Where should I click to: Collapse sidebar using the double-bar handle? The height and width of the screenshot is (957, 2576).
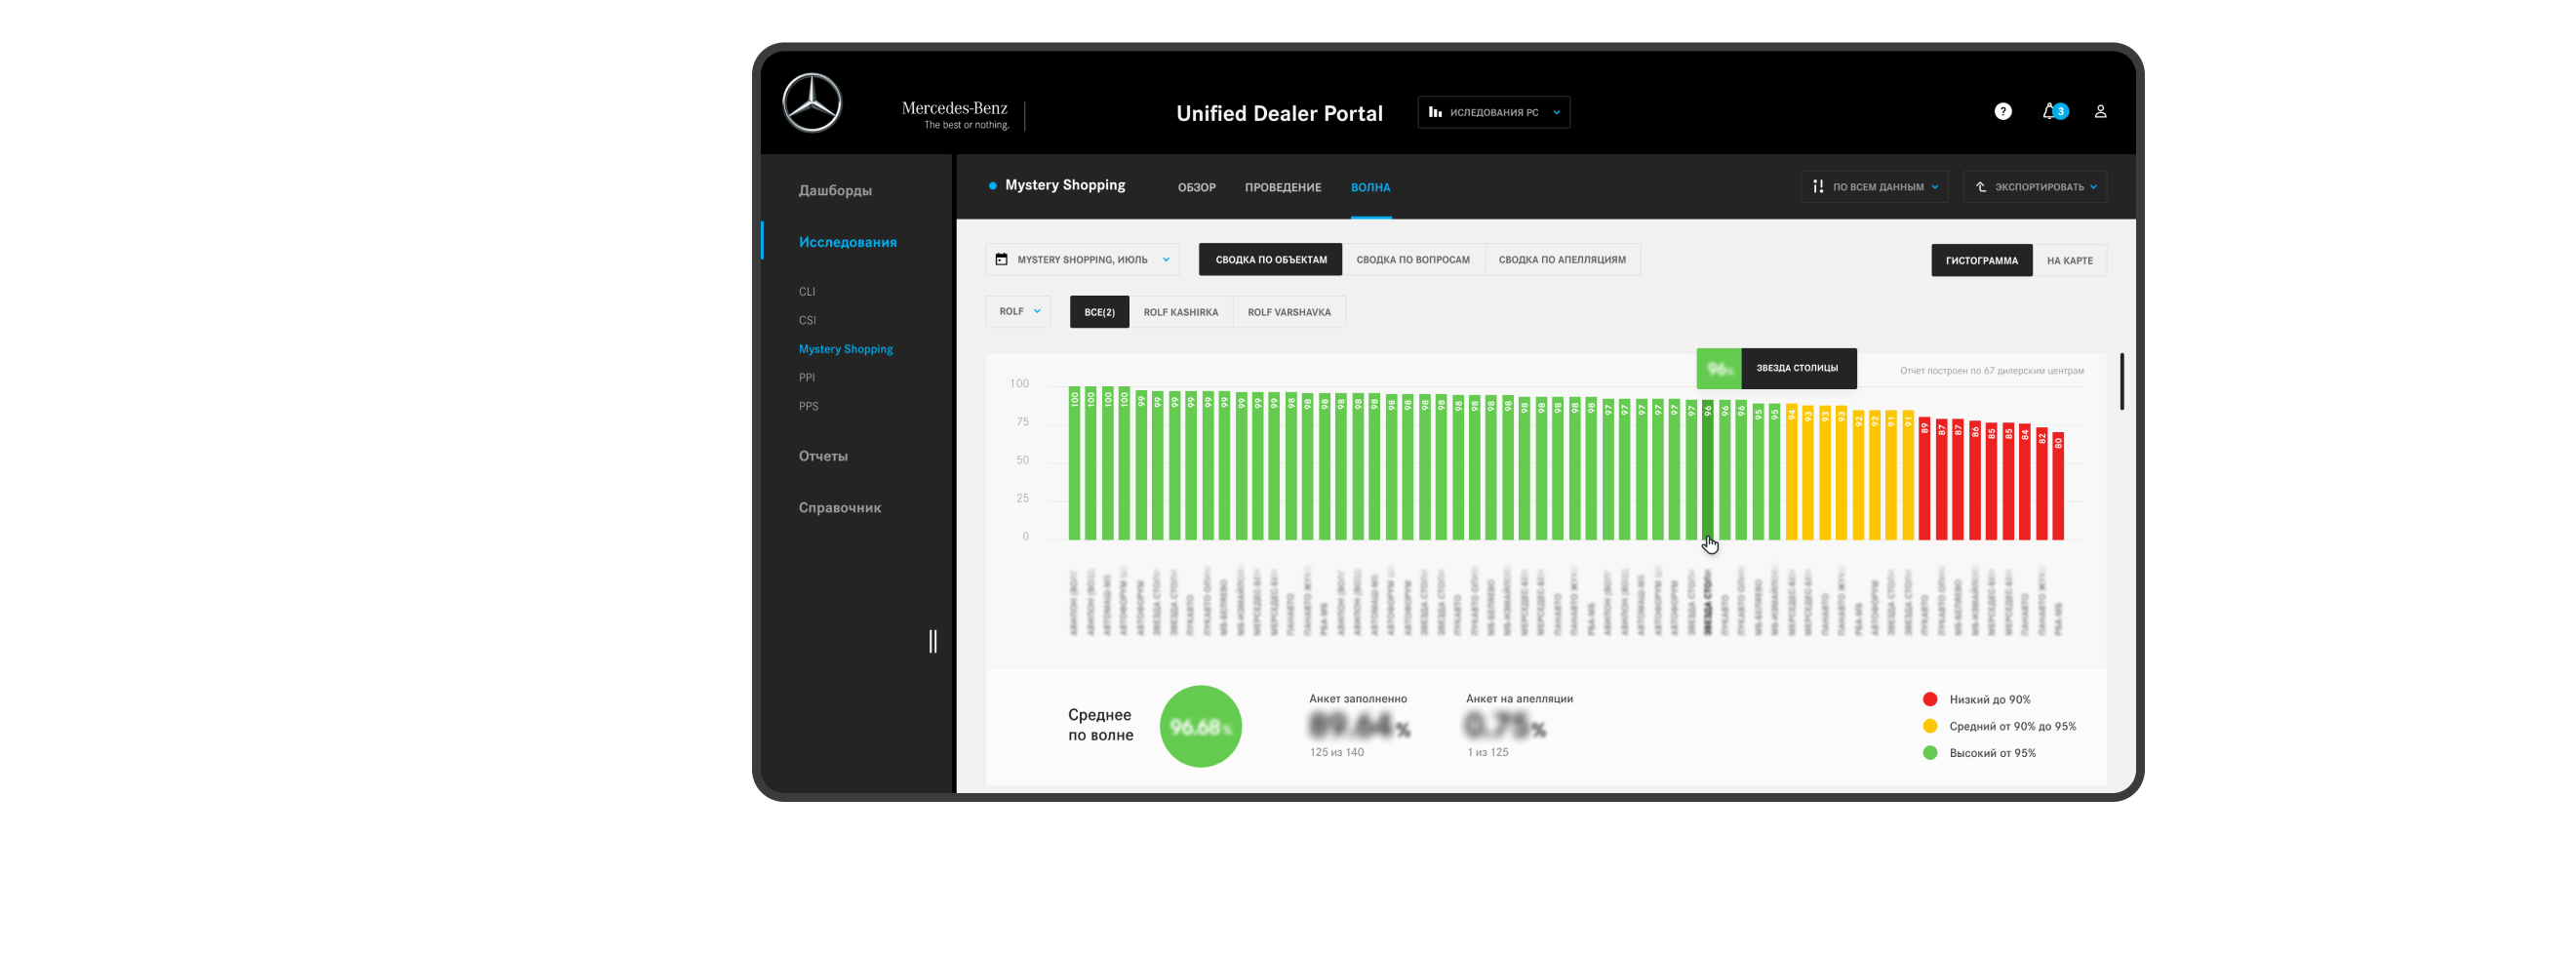[x=932, y=641]
